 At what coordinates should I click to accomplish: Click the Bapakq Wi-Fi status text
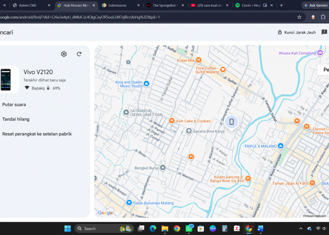(38, 88)
